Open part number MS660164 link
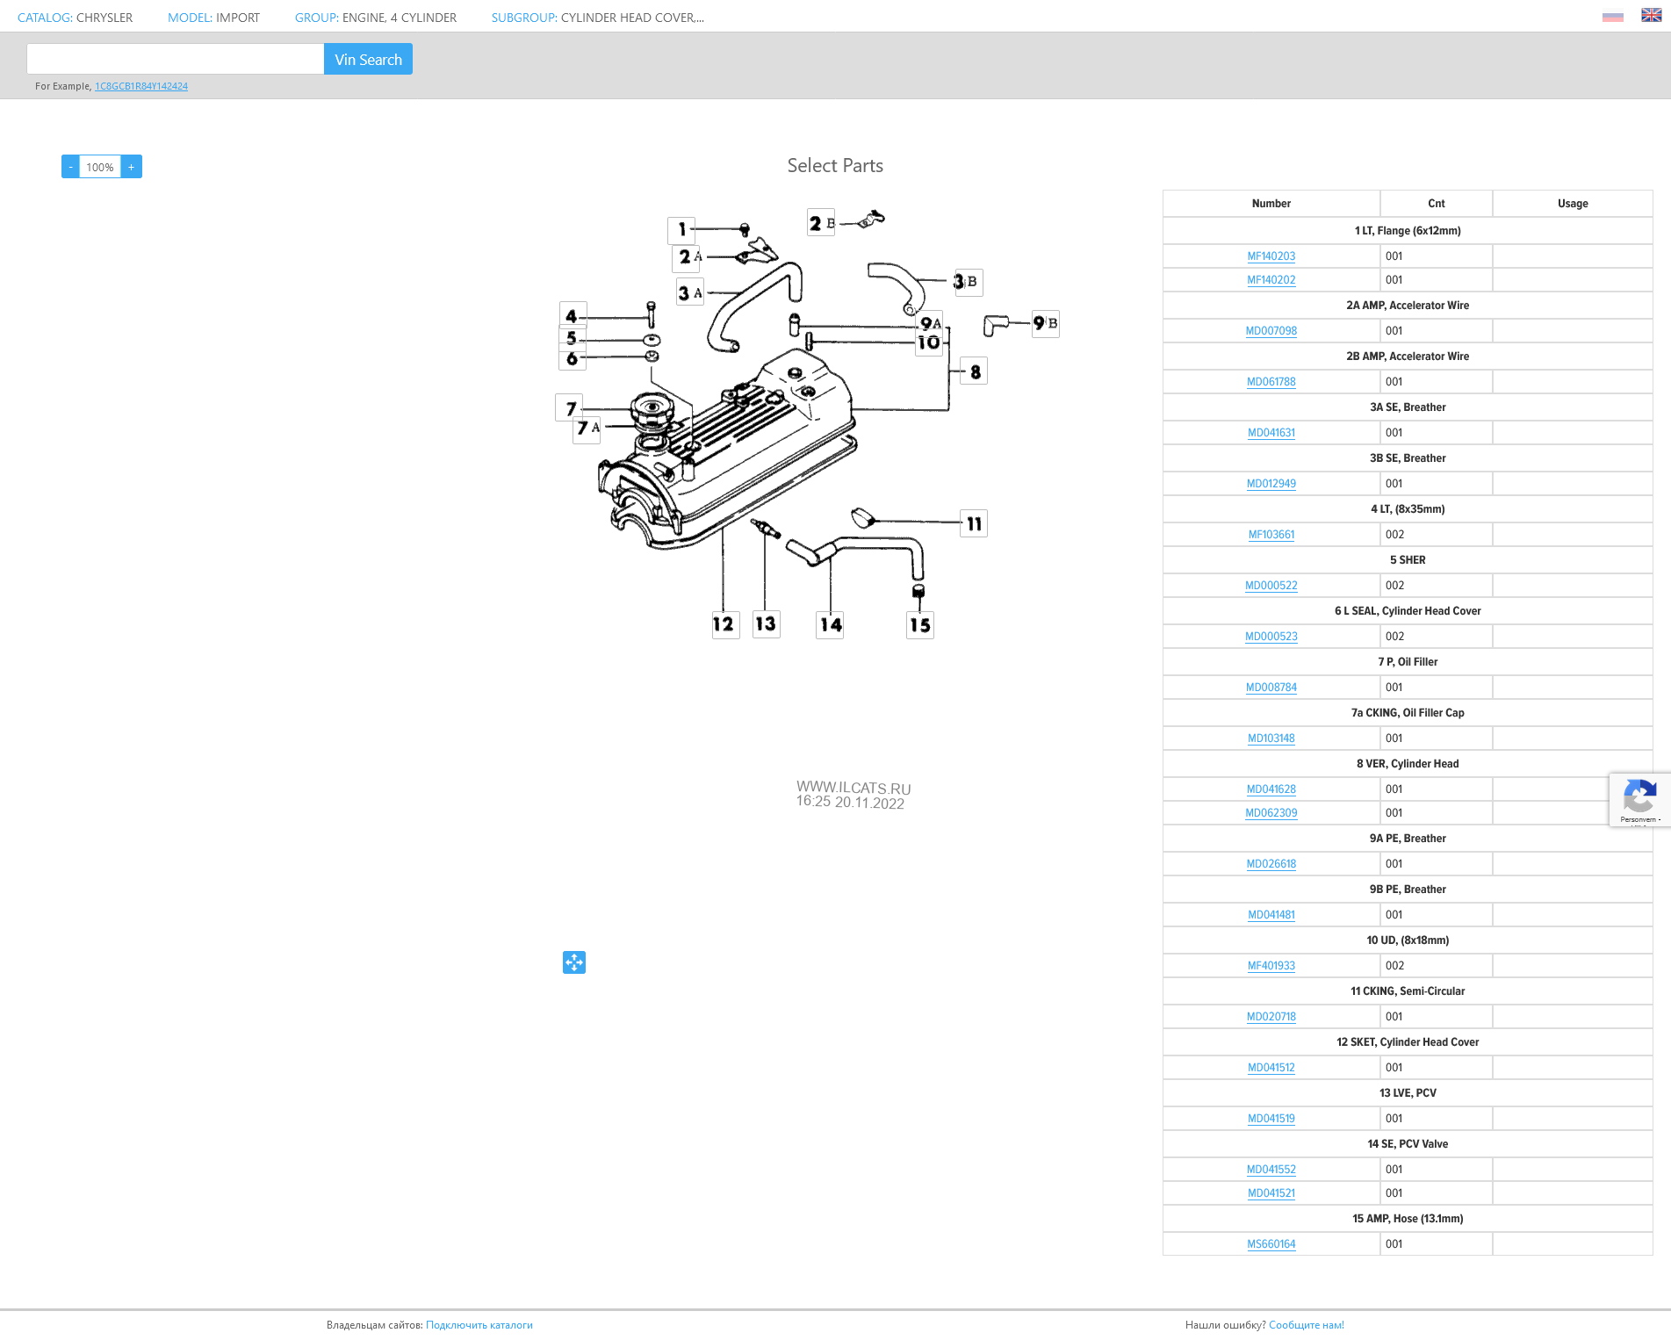This screenshot has width=1671, height=1340. [x=1271, y=1244]
